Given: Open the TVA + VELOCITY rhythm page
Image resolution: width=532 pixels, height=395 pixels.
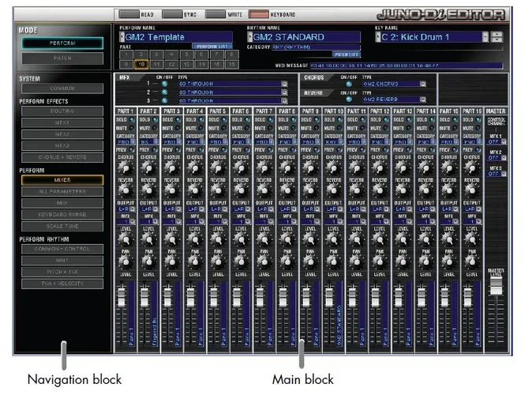Looking at the screenshot, I should [62, 284].
